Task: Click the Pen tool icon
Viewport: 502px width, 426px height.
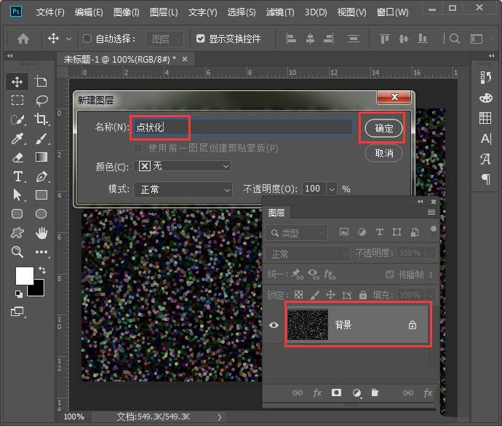Action: click(41, 176)
